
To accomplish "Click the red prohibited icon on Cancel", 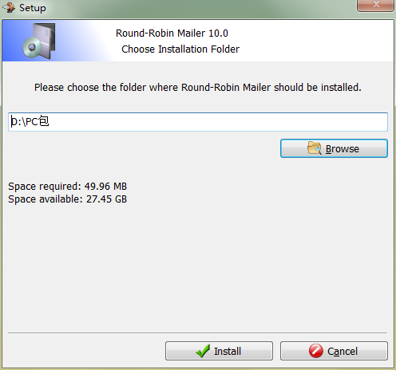I will [316, 351].
